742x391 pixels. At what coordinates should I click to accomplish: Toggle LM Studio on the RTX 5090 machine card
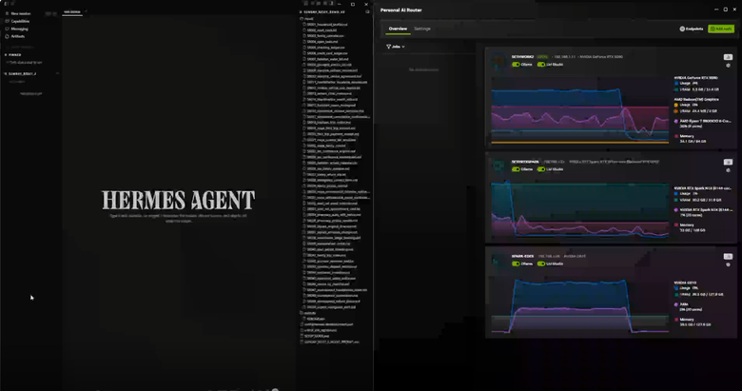pos(541,65)
